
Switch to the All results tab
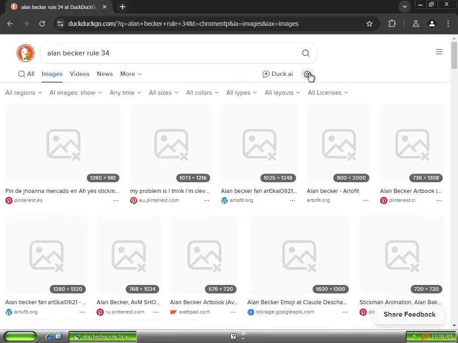(26, 74)
